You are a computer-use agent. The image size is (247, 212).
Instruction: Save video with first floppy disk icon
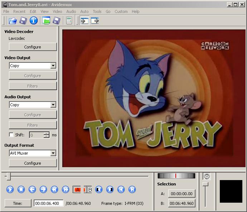[23, 21]
